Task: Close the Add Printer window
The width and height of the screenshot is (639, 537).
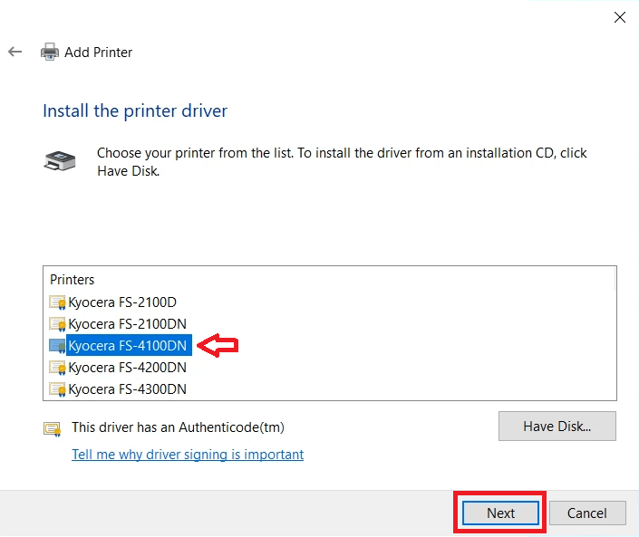Action: tap(620, 17)
